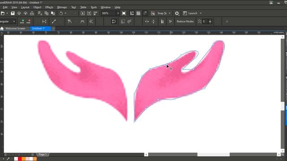Image resolution: width=287 pixels, height=161 pixels.
Task: Open the Help menu
Action: point(117,8)
